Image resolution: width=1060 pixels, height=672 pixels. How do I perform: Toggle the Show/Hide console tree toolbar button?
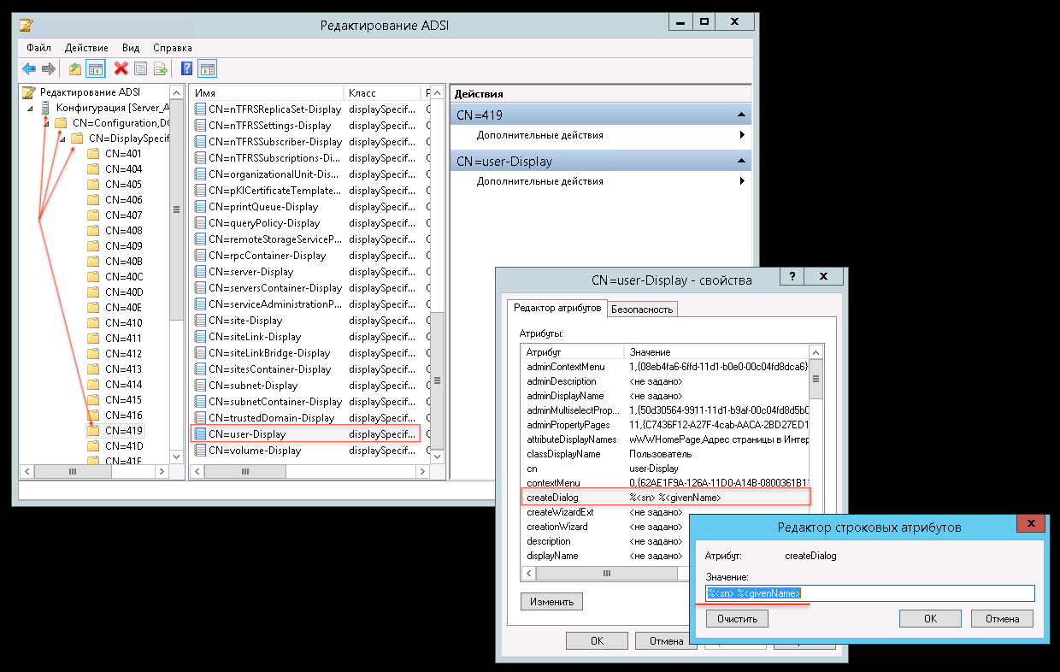95,69
